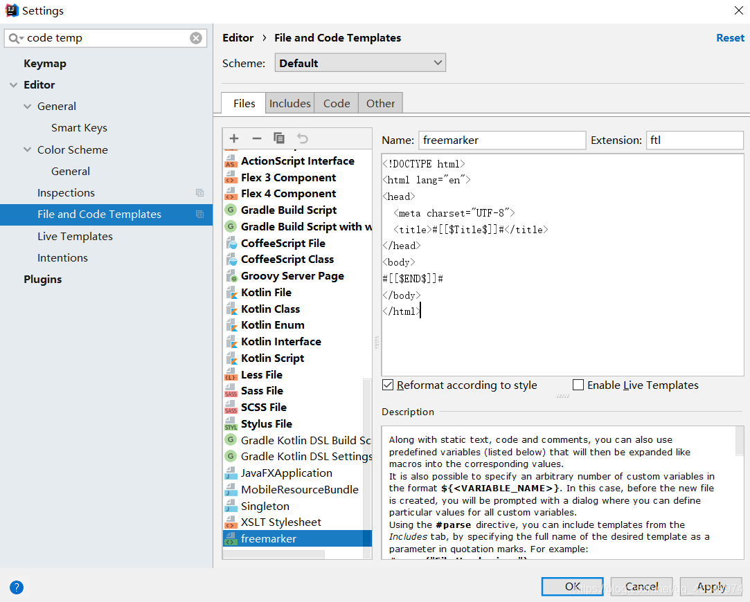Click the OK button
This screenshot has width=750, height=602.
[x=573, y=587]
